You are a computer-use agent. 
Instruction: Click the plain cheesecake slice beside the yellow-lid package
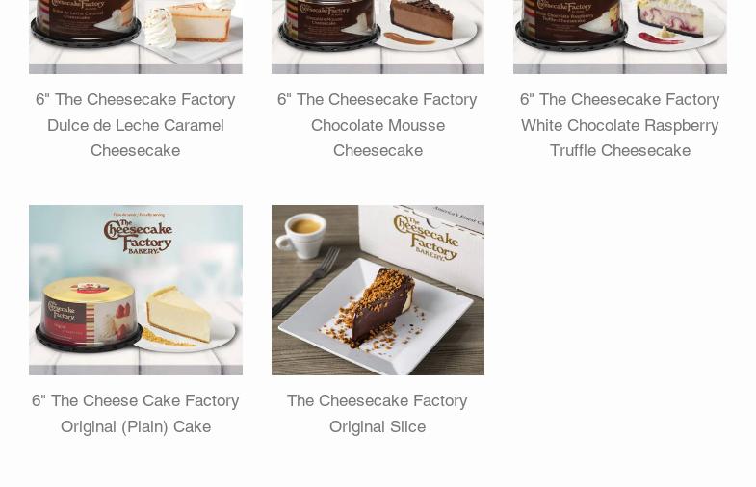click(179, 314)
